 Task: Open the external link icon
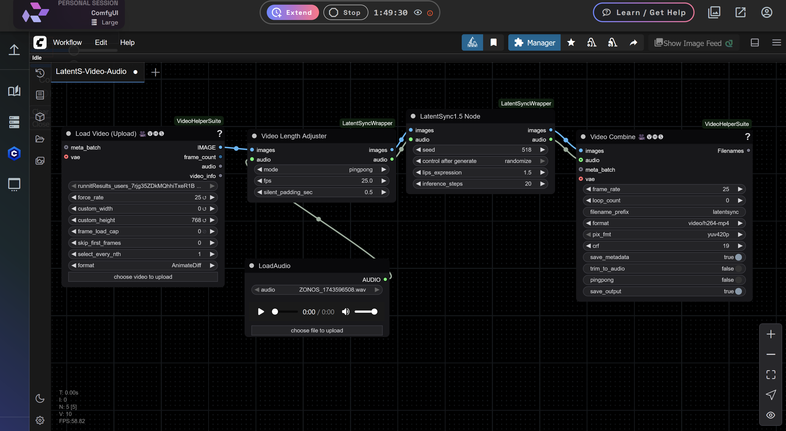[740, 13]
